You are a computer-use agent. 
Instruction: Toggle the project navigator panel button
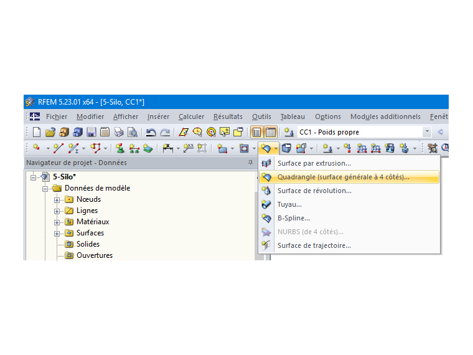256,132
